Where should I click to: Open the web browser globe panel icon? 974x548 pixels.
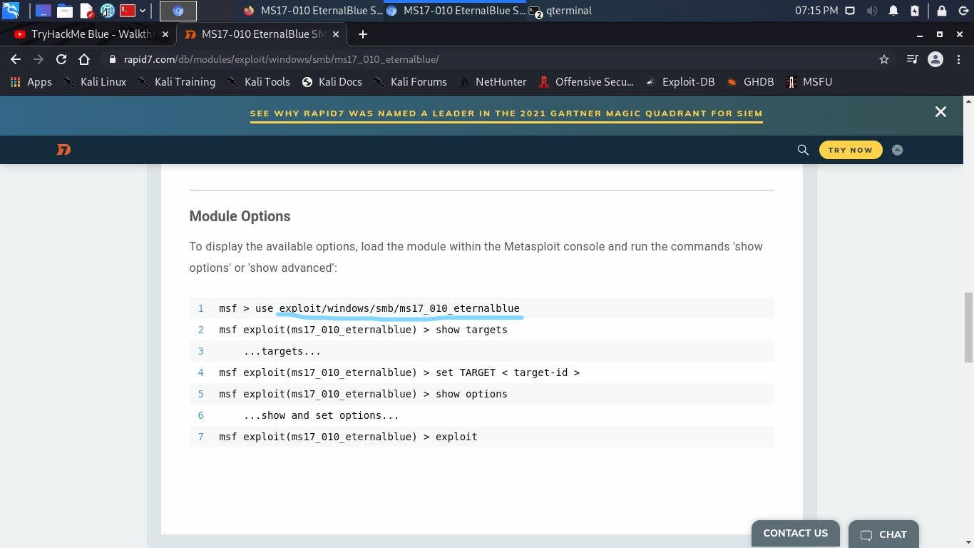click(107, 11)
